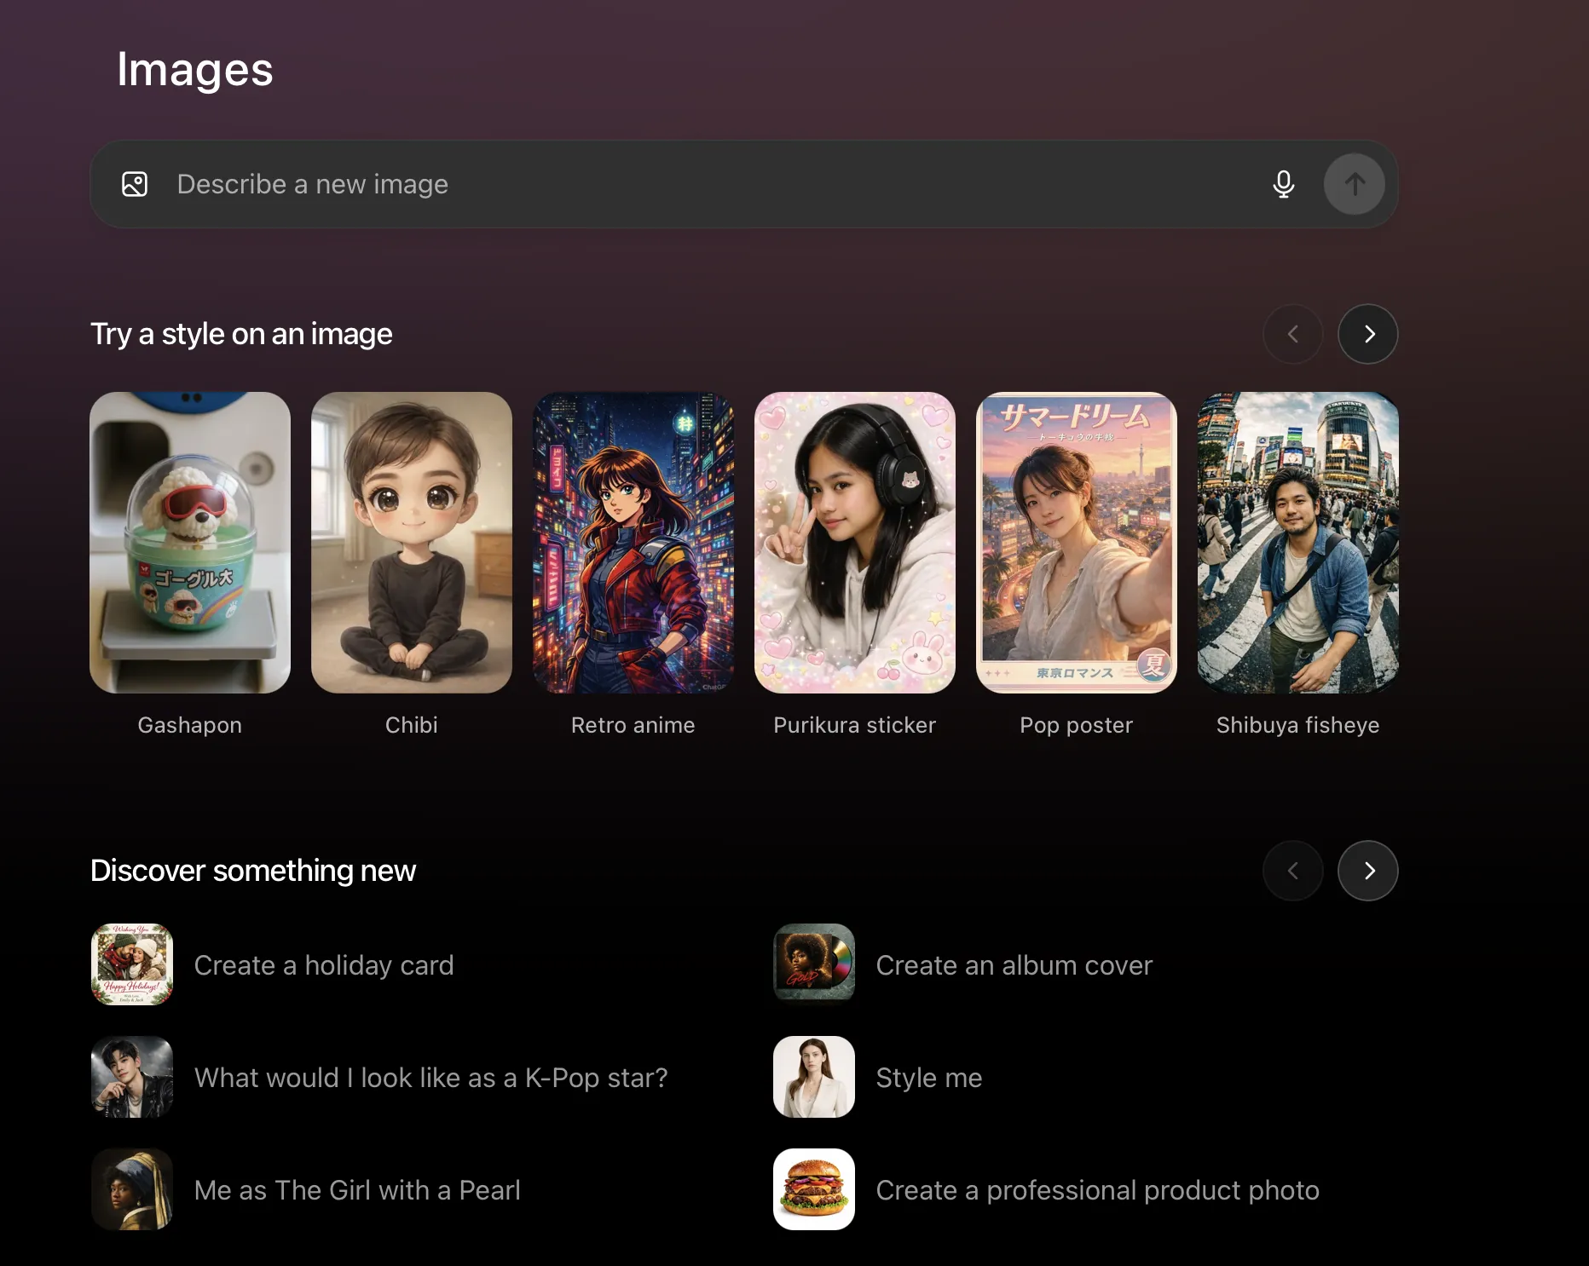Click the microphone icon for voice input

[1283, 184]
